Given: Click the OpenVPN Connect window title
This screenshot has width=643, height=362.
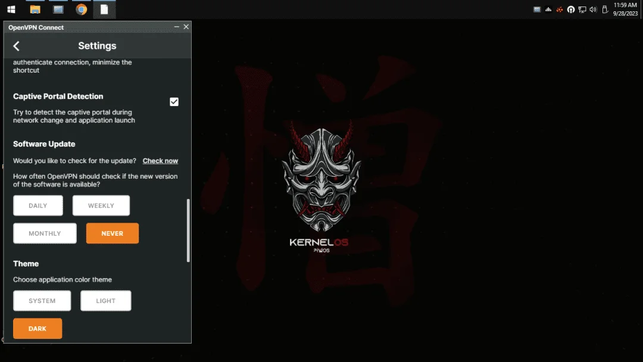Looking at the screenshot, I should tap(36, 27).
